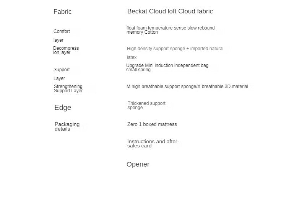Click M high breathable support sponge text
This screenshot has width=302, height=201.
tap(187, 87)
